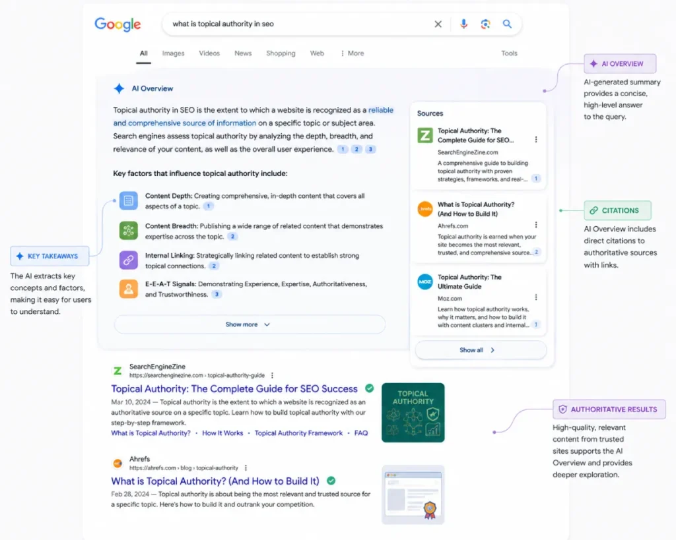Screen dimensions: 676x540
Task: Click the Ahrefs result thumbnail image
Action: 413,495
